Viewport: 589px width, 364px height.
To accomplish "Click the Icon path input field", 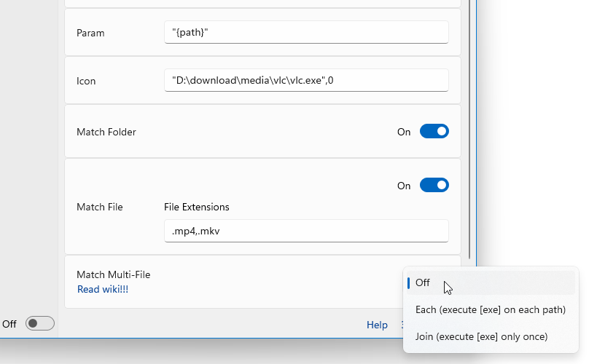I will click(306, 80).
